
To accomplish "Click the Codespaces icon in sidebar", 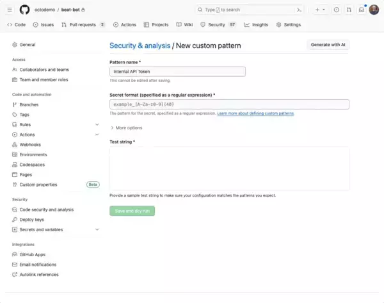I will click(x=15, y=165).
